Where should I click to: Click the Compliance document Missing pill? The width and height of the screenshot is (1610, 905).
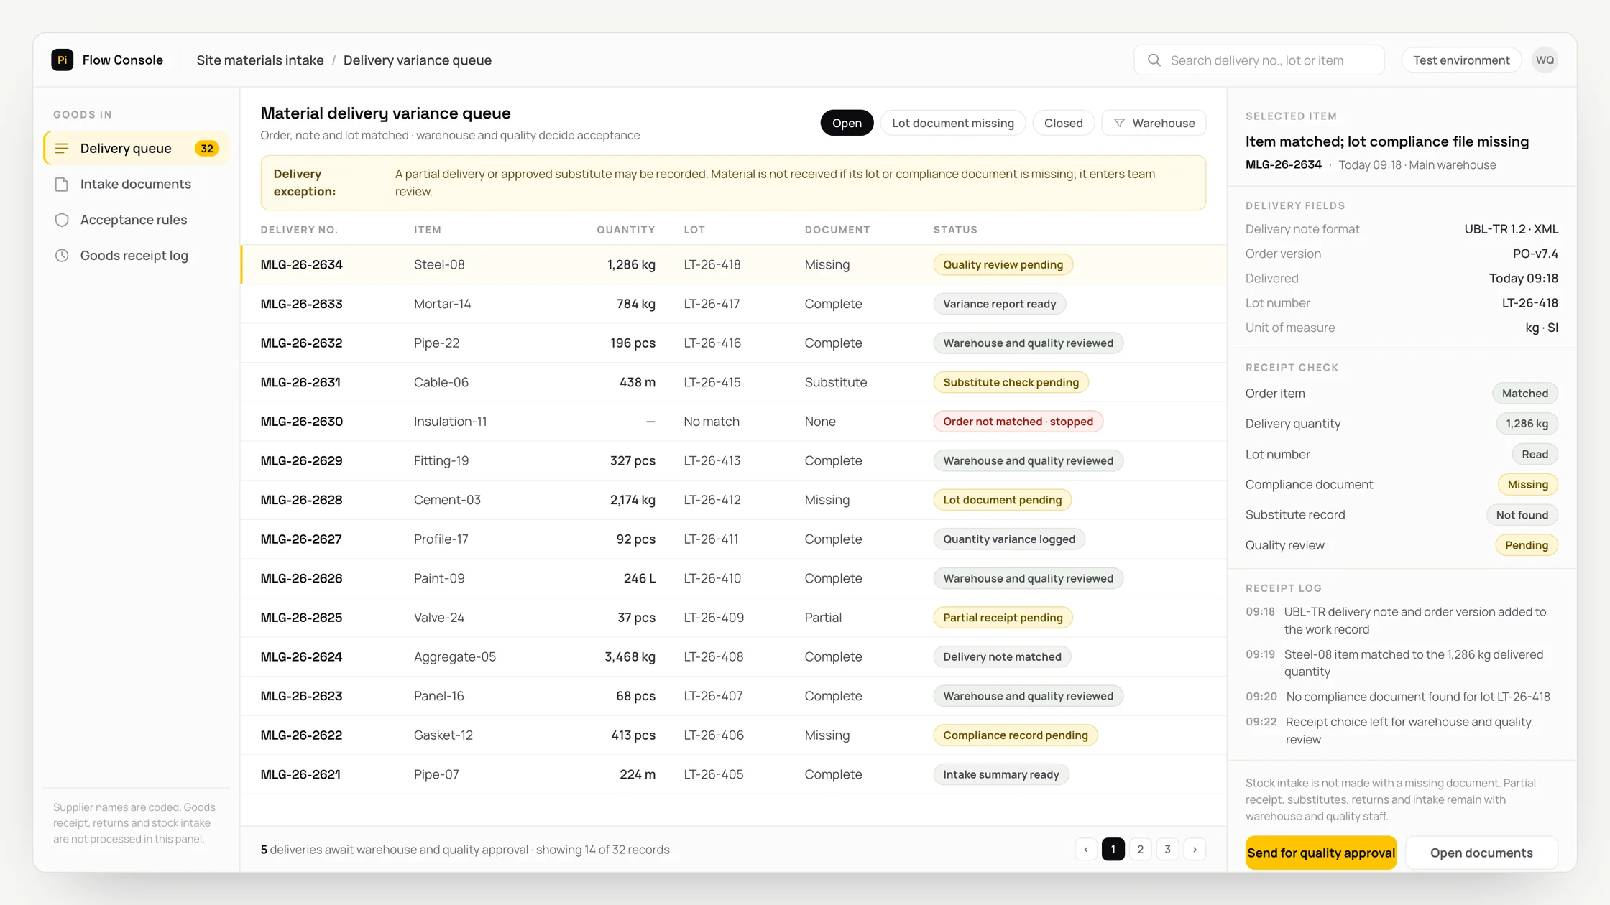[1527, 485]
